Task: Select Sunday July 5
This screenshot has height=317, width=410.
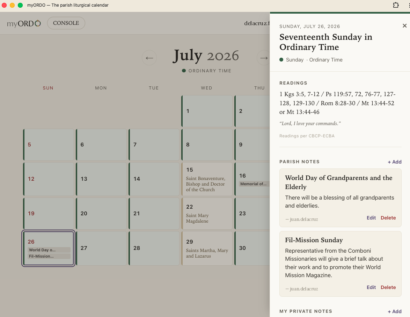Action: pos(49,144)
